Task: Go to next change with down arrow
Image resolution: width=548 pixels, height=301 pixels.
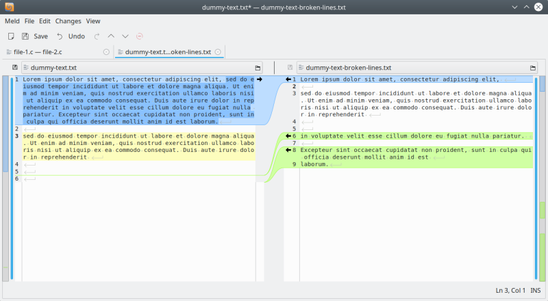Action: coord(125,36)
